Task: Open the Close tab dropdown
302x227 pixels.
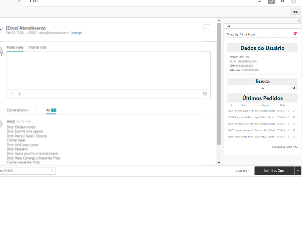Action: click(x=243, y=171)
